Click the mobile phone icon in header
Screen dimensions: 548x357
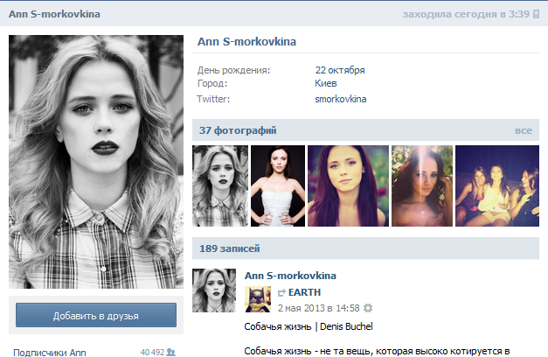click(536, 14)
